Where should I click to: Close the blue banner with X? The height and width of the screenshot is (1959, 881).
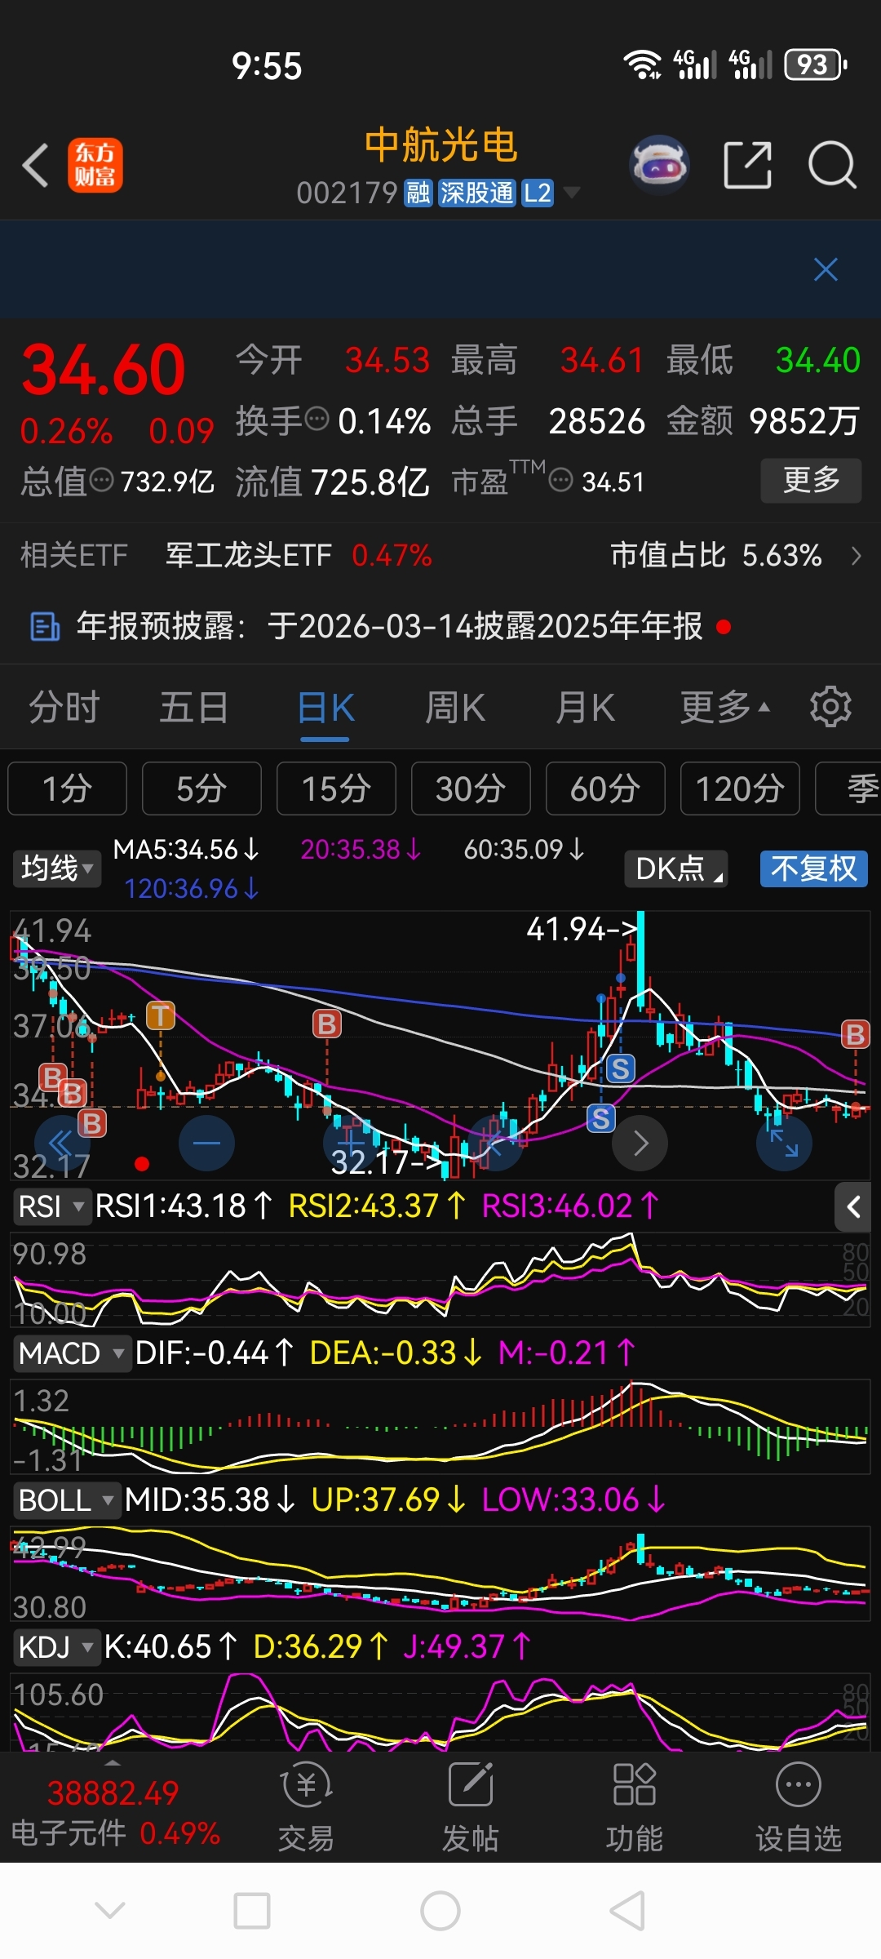(x=826, y=269)
